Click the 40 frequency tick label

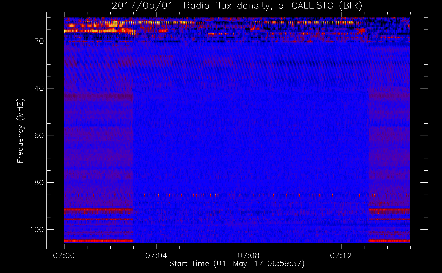click(x=39, y=88)
